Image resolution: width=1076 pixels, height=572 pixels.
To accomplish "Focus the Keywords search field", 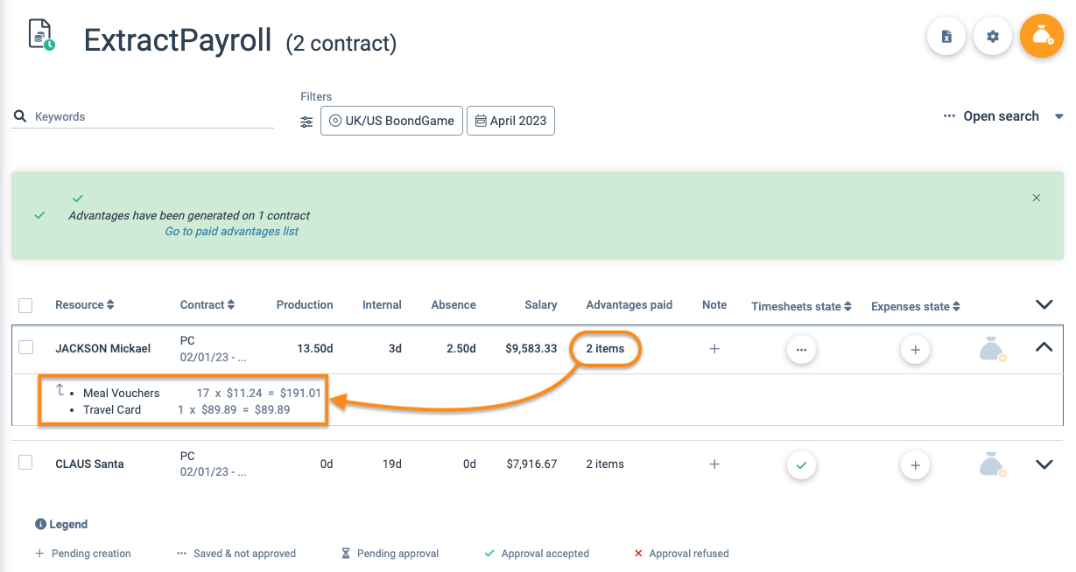I will [x=149, y=116].
